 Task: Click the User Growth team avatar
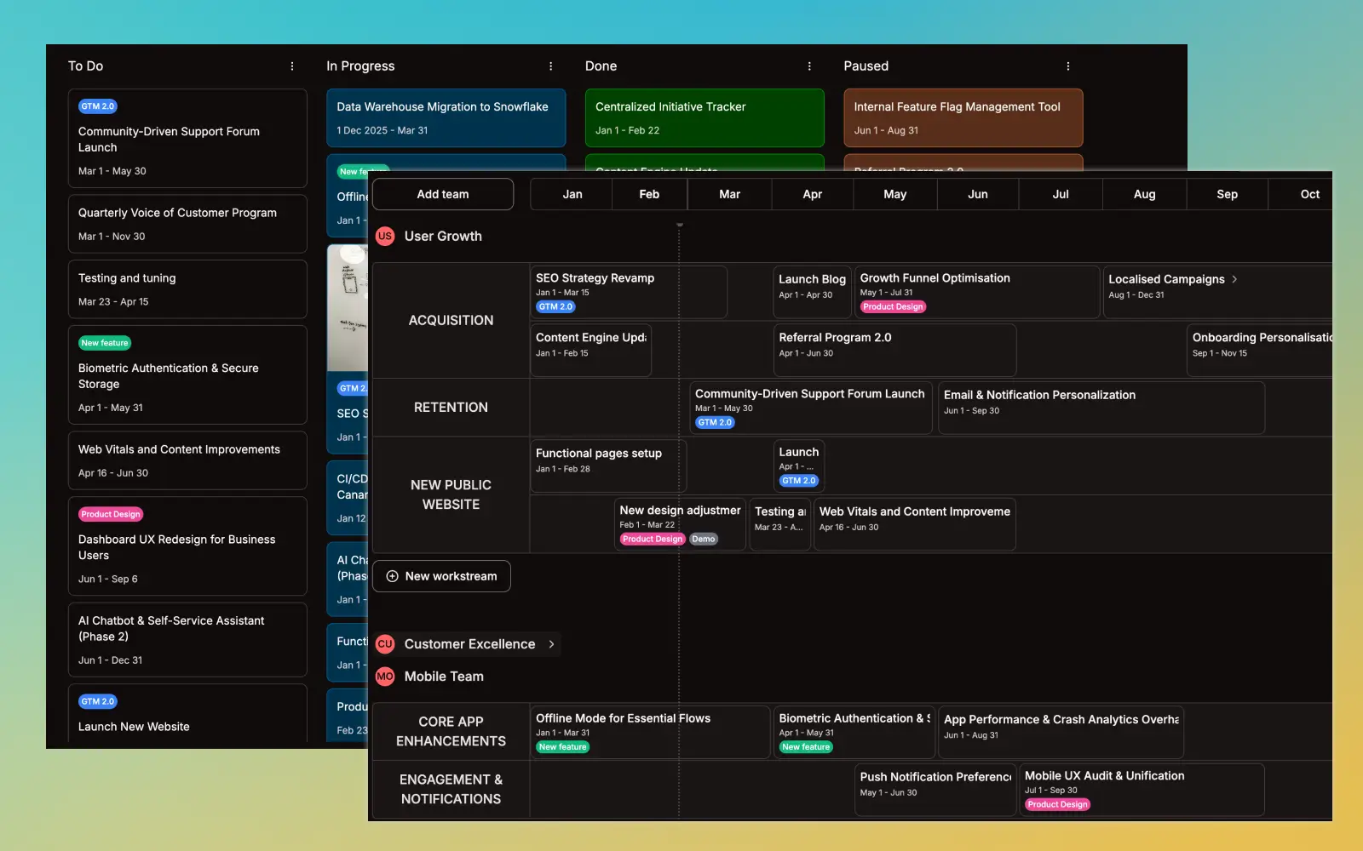tap(385, 236)
